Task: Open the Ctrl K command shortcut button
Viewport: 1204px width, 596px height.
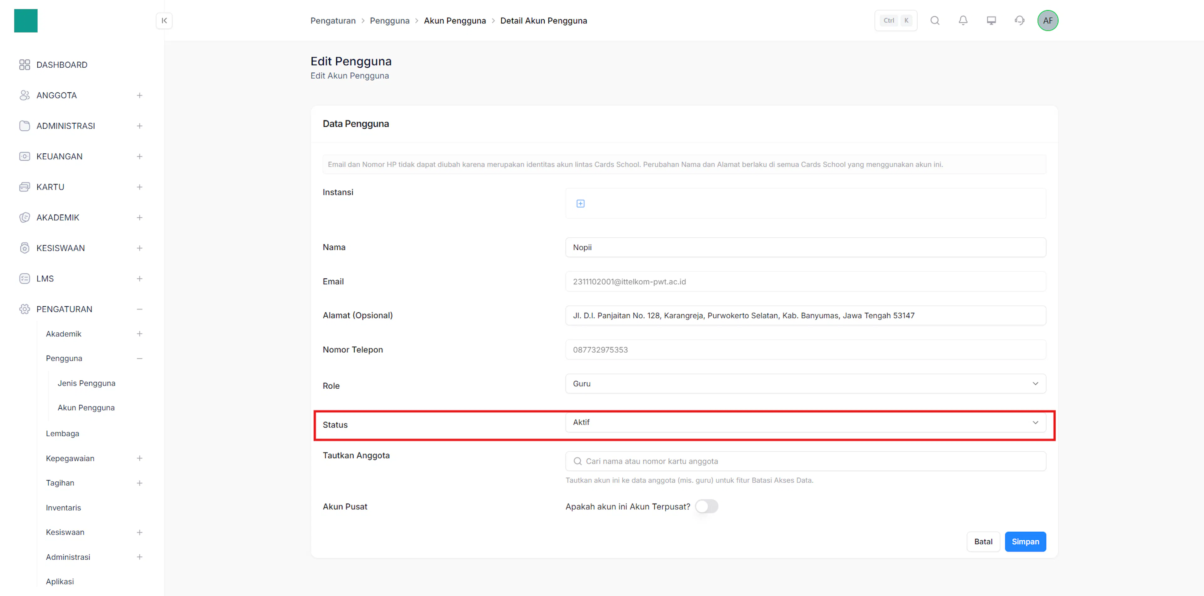Action: pos(895,21)
